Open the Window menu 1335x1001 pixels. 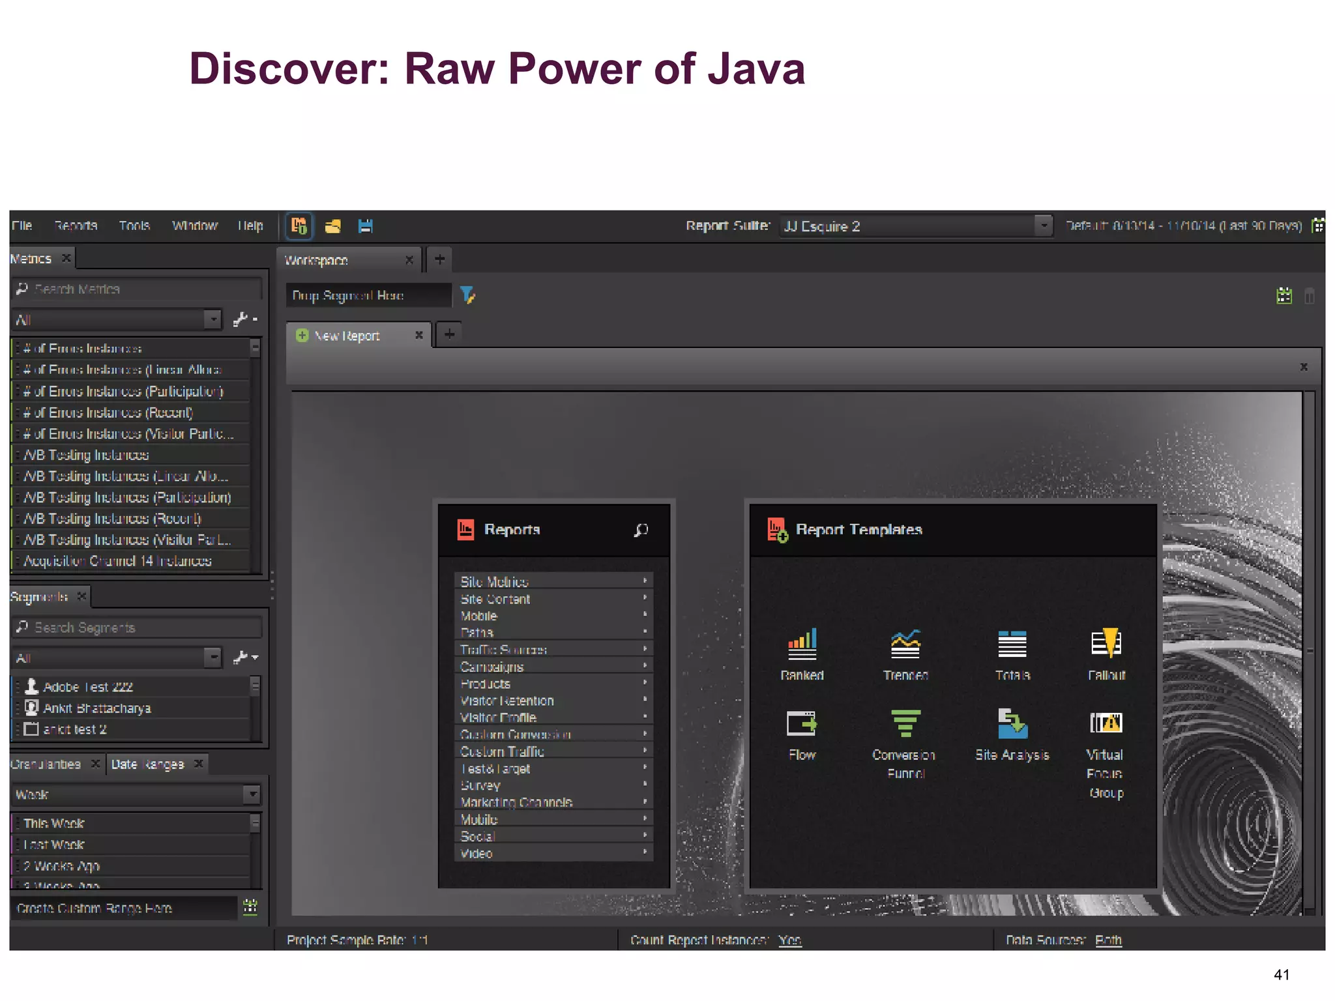click(194, 225)
